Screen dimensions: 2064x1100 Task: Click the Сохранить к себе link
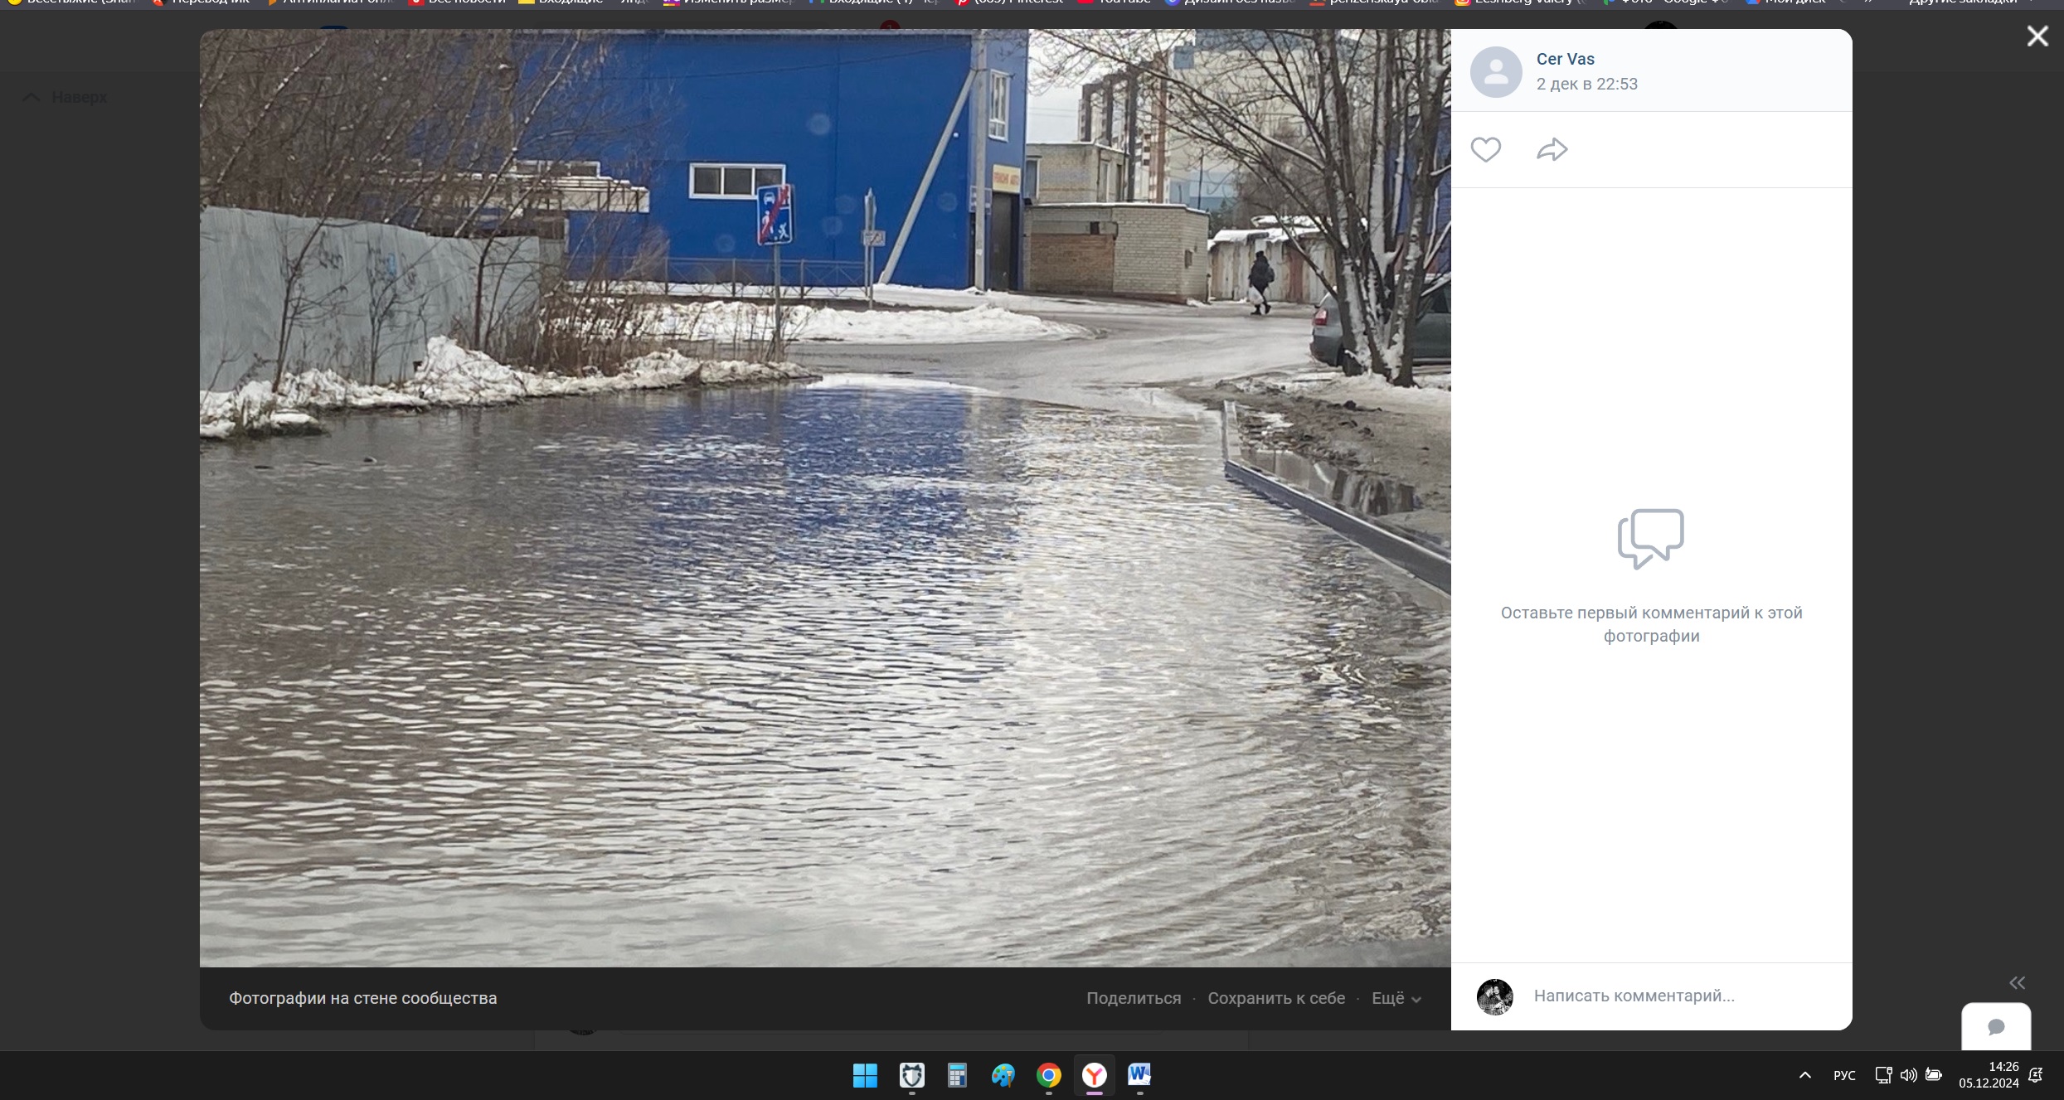tap(1276, 998)
